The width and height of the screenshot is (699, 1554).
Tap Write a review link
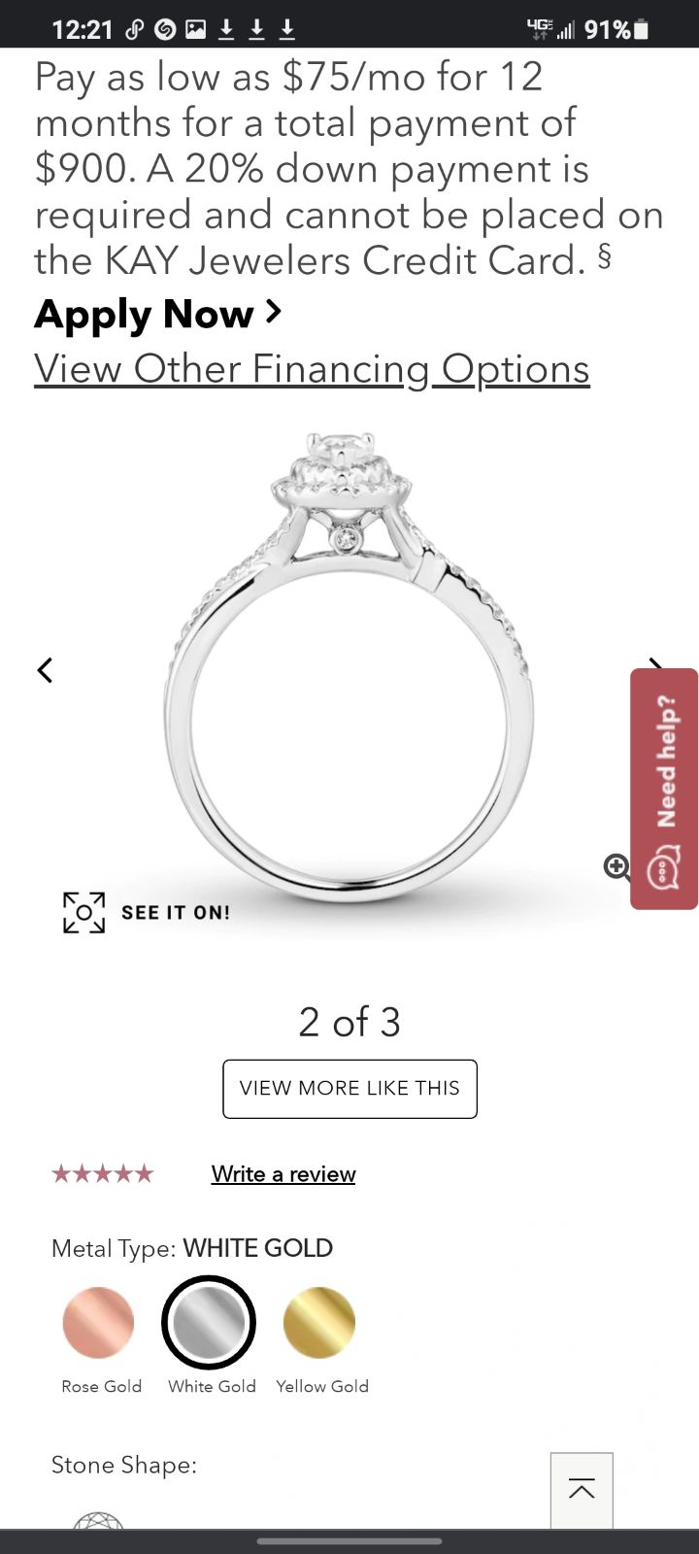(x=283, y=1174)
